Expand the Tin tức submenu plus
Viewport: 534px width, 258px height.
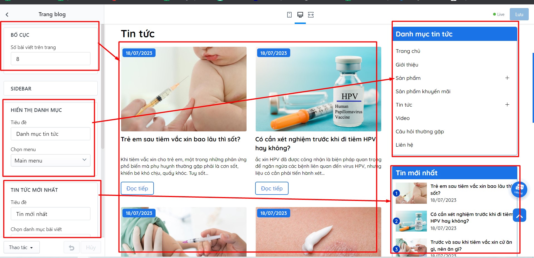coord(507,105)
